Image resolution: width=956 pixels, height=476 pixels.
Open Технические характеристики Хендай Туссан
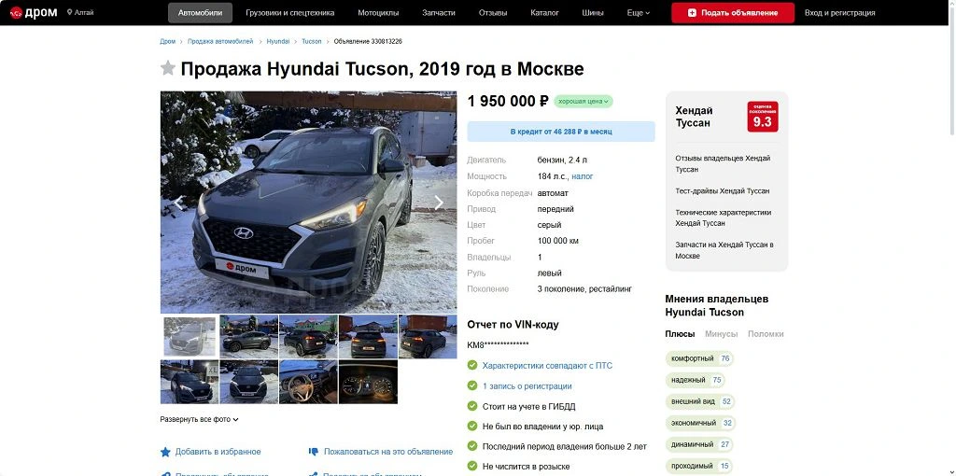(724, 217)
